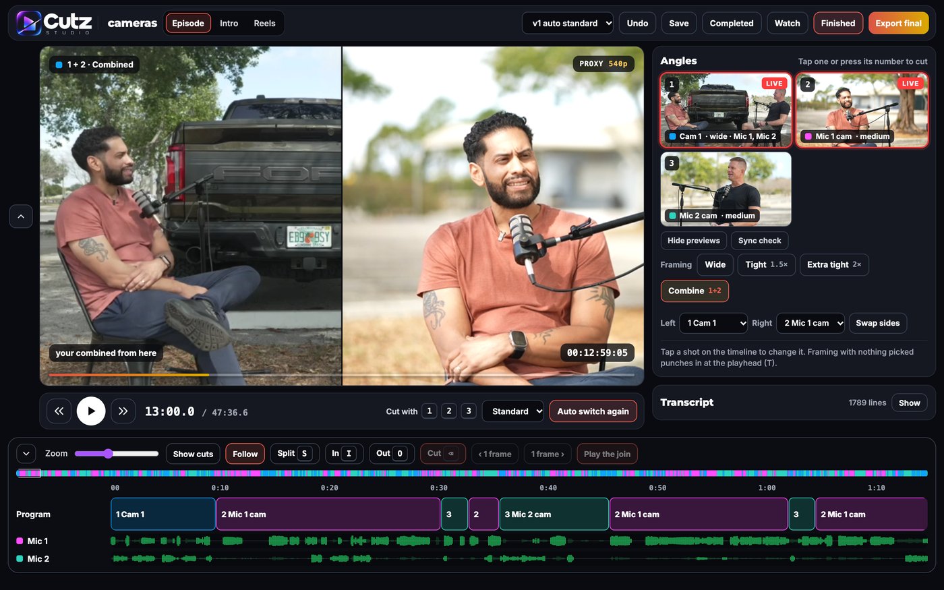Cut with angle number 2 key icon
Image resolution: width=944 pixels, height=590 pixels.
(x=449, y=411)
